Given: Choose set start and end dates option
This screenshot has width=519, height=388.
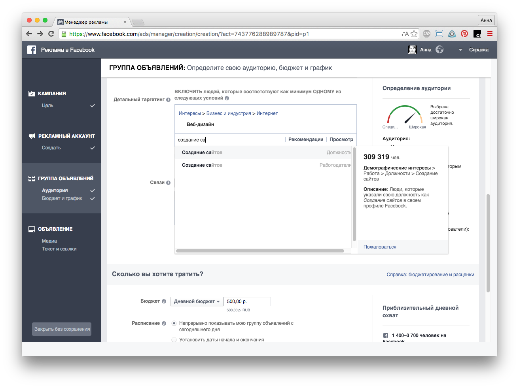Looking at the screenshot, I should click(x=174, y=340).
